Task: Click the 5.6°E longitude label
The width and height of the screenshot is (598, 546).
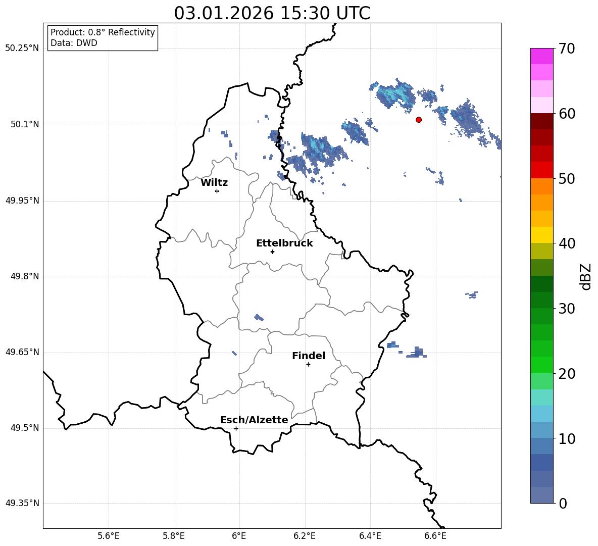Action: (109, 536)
